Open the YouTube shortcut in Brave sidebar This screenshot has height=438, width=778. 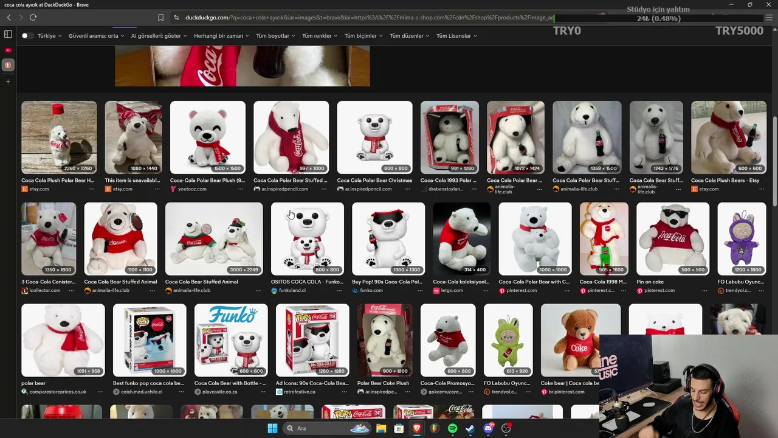pos(8,50)
